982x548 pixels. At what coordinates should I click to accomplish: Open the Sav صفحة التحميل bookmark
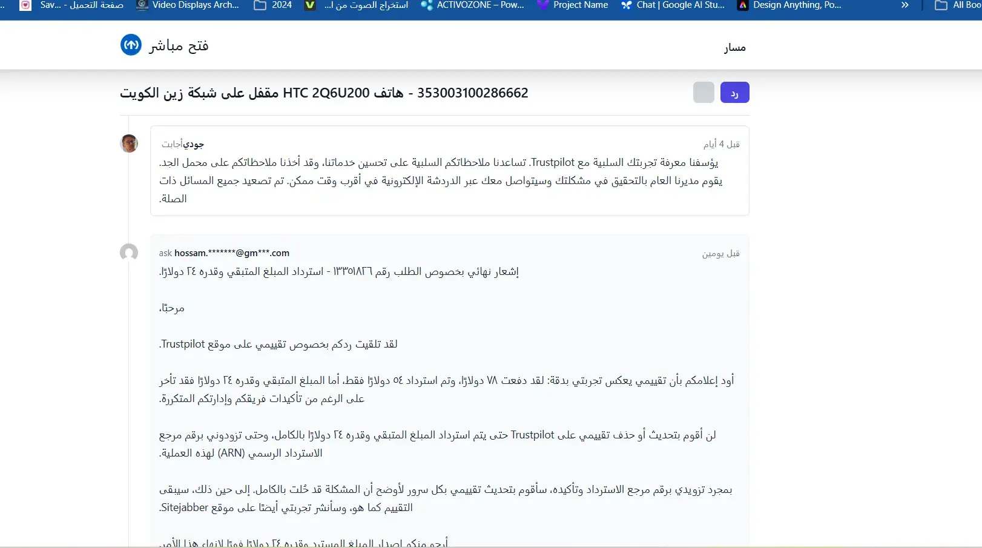[x=72, y=5]
